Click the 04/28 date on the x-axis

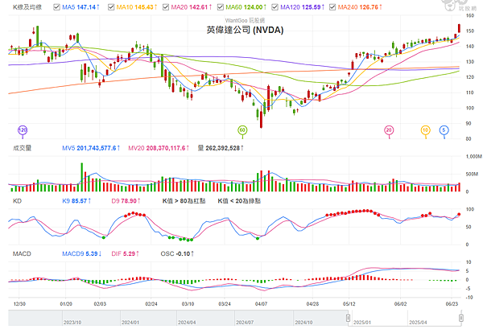(312, 304)
